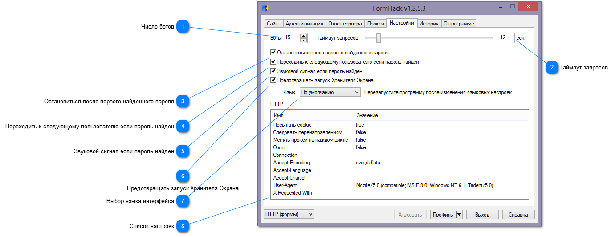This screenshot has height=237, width=615.
Task: Click the Справка button
Action: [x=518, y=215]
